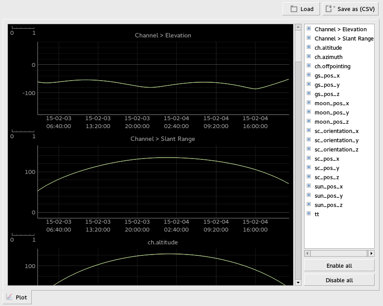Toggle moon_pos_y checkbox

309,112
